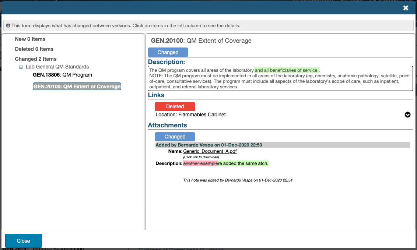Screen dimensions: 417x250
Task: Click the highlighted 'and all beneficiaries of service' text
Action: [286, 70]
